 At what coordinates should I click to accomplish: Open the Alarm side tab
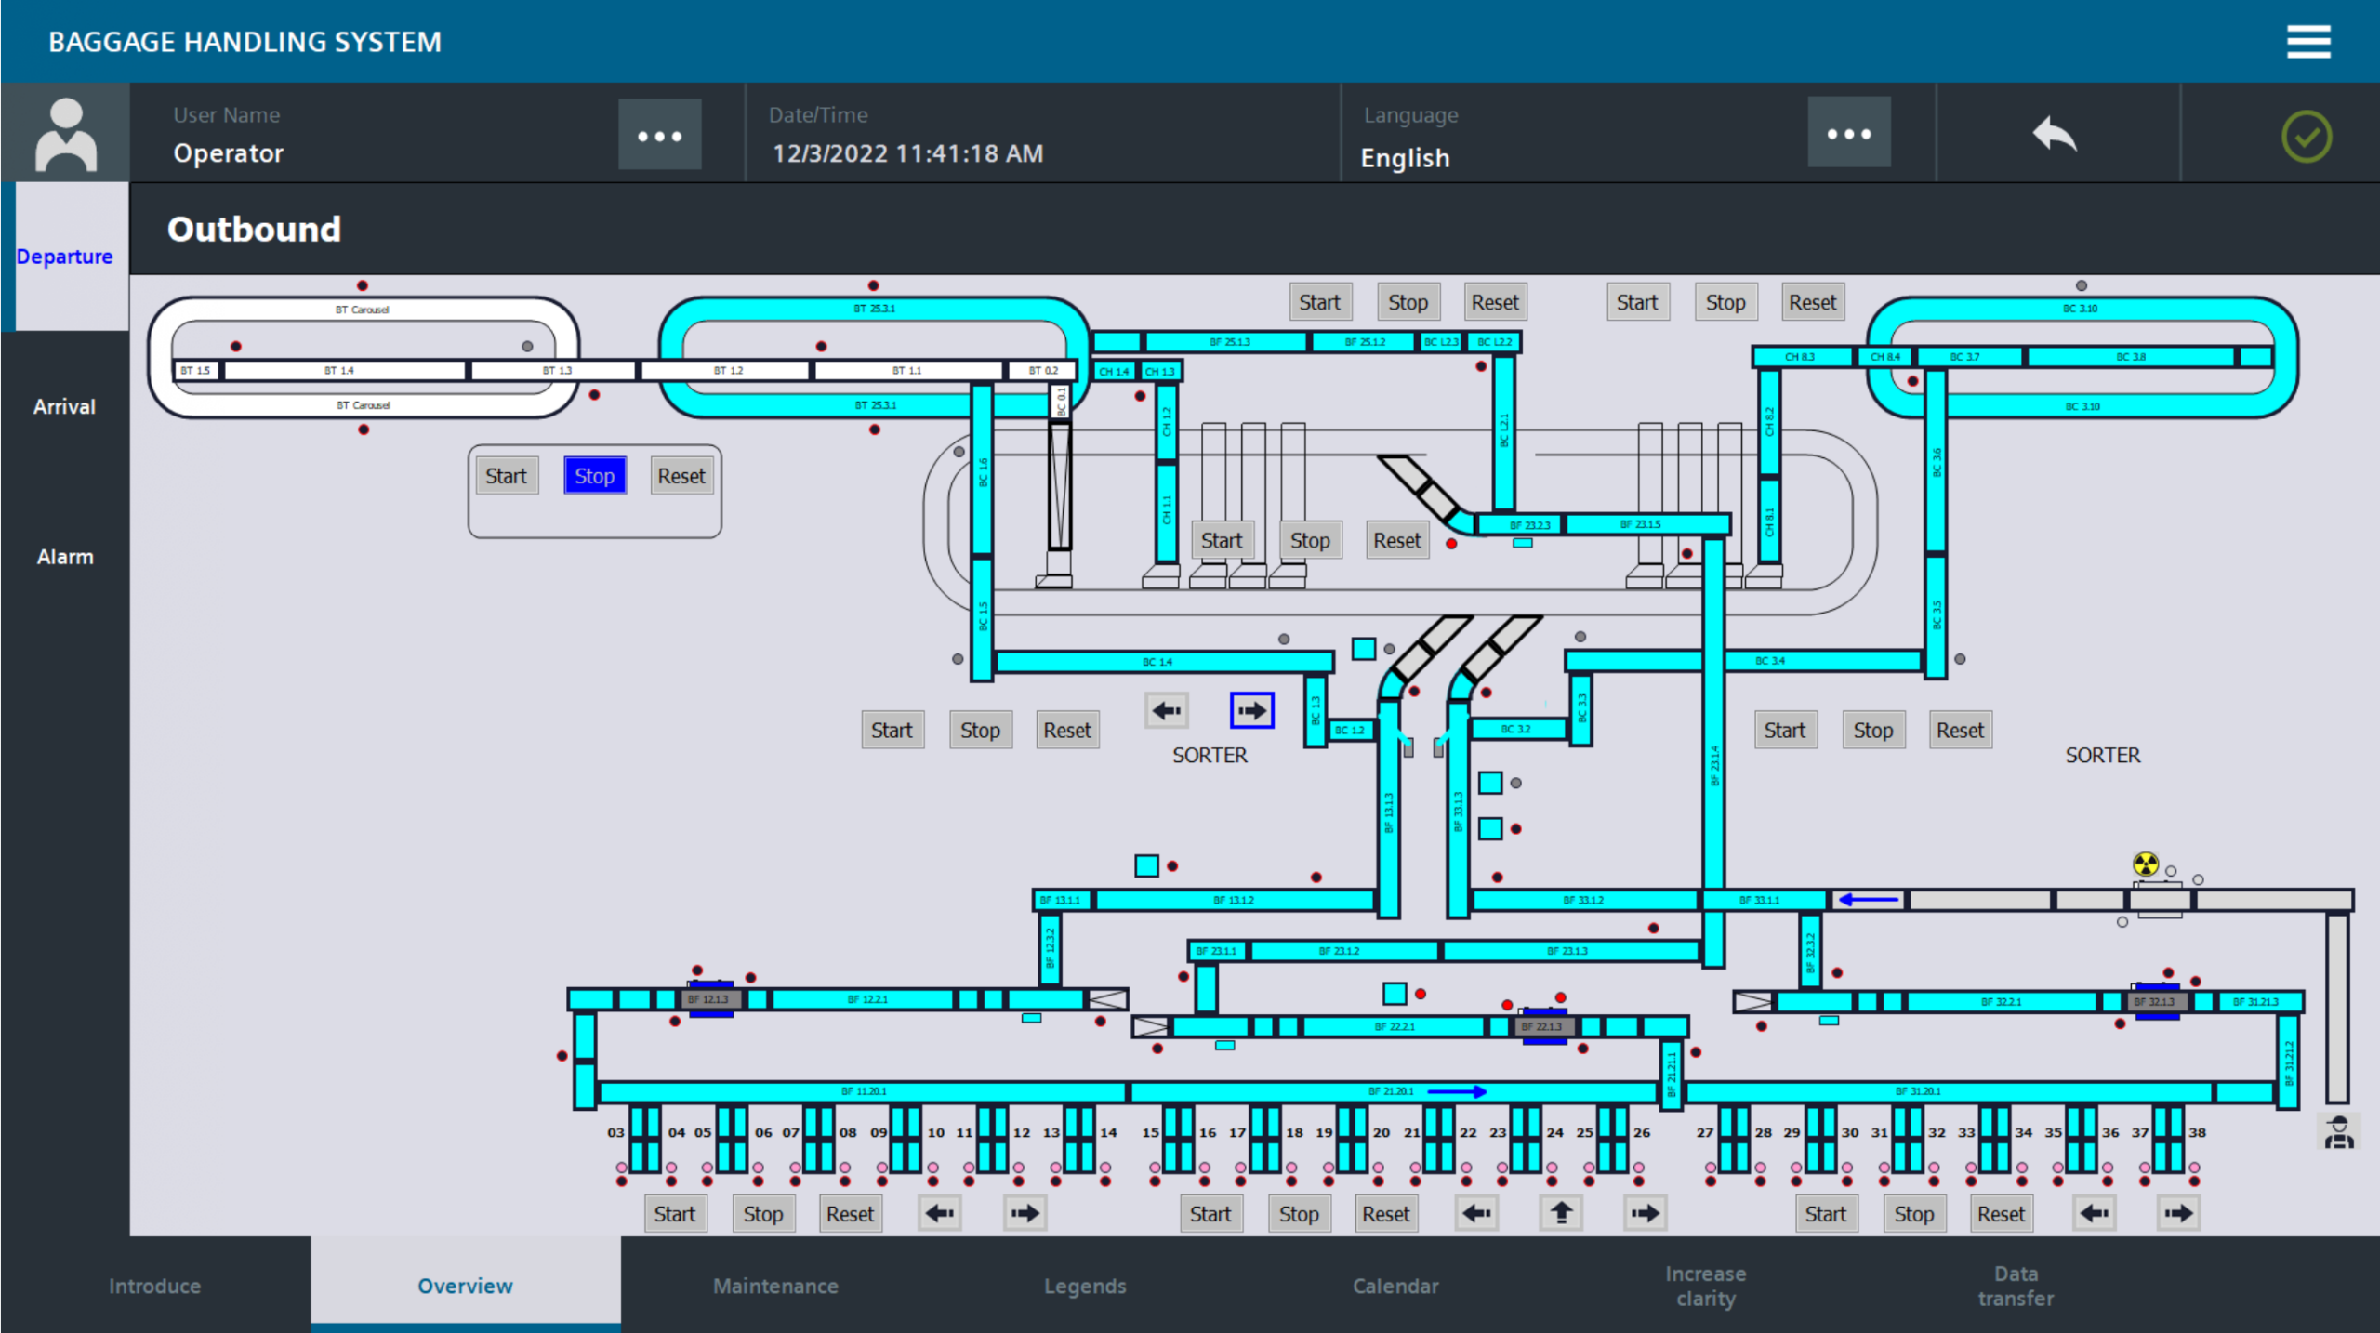coord(64,557)
